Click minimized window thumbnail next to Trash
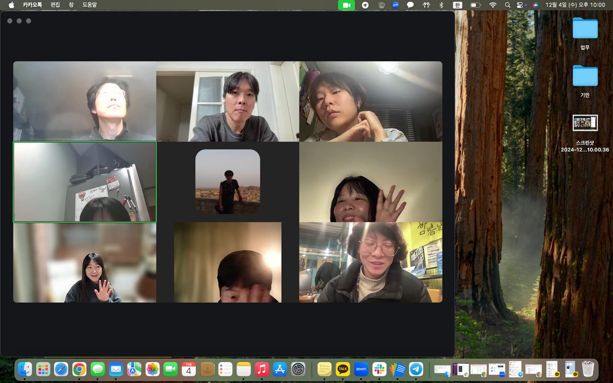Viewport: 613px width, 383px height. (570, 369)
